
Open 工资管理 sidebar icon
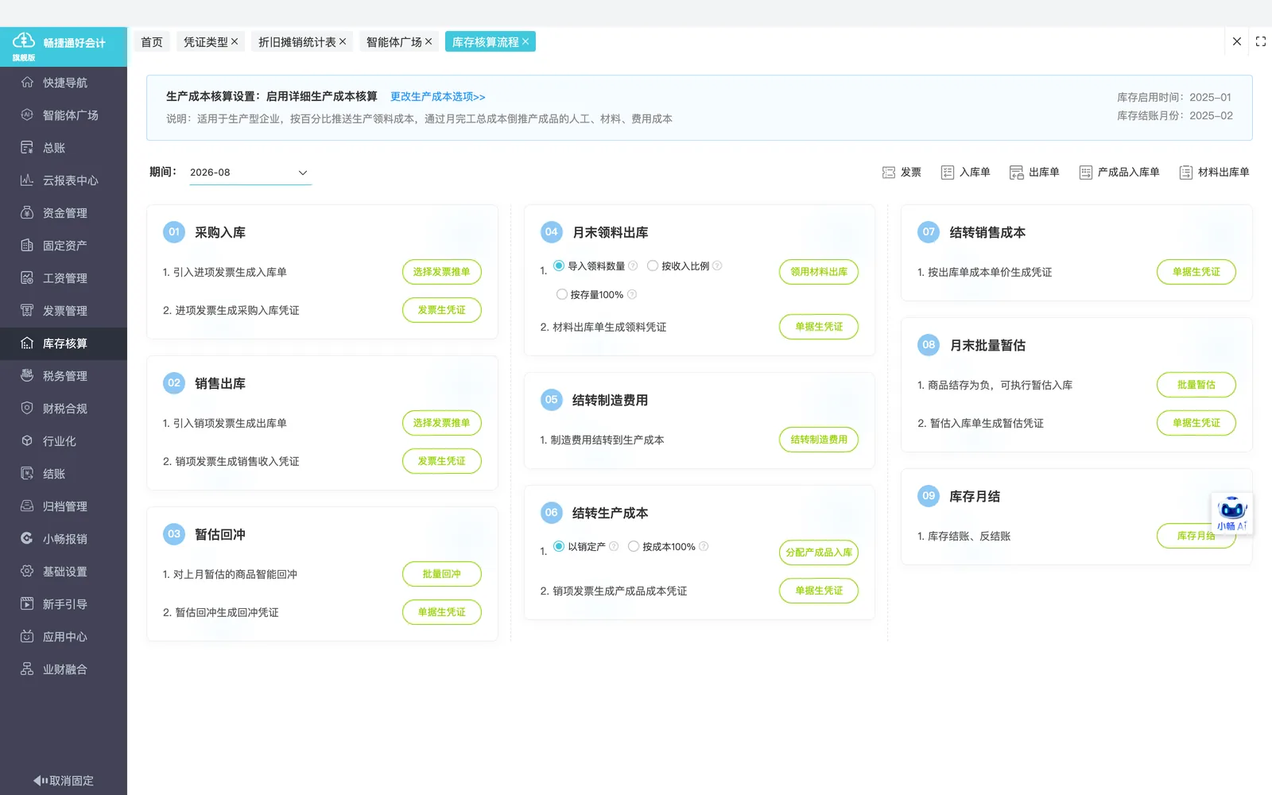point(27,278)
